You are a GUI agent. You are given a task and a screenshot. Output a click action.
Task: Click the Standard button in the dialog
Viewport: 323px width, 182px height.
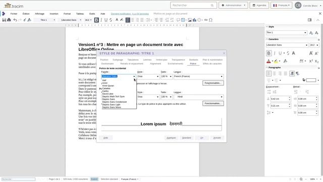point(187,138)
